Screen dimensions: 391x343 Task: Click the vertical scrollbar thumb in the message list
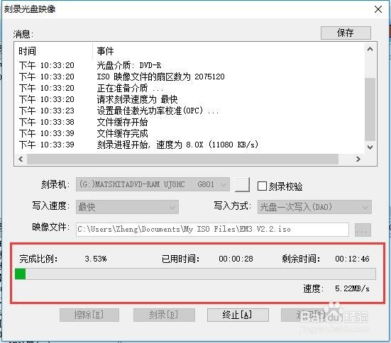370,110
